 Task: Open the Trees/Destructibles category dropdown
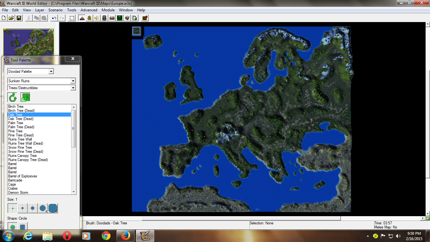point(42,88)
